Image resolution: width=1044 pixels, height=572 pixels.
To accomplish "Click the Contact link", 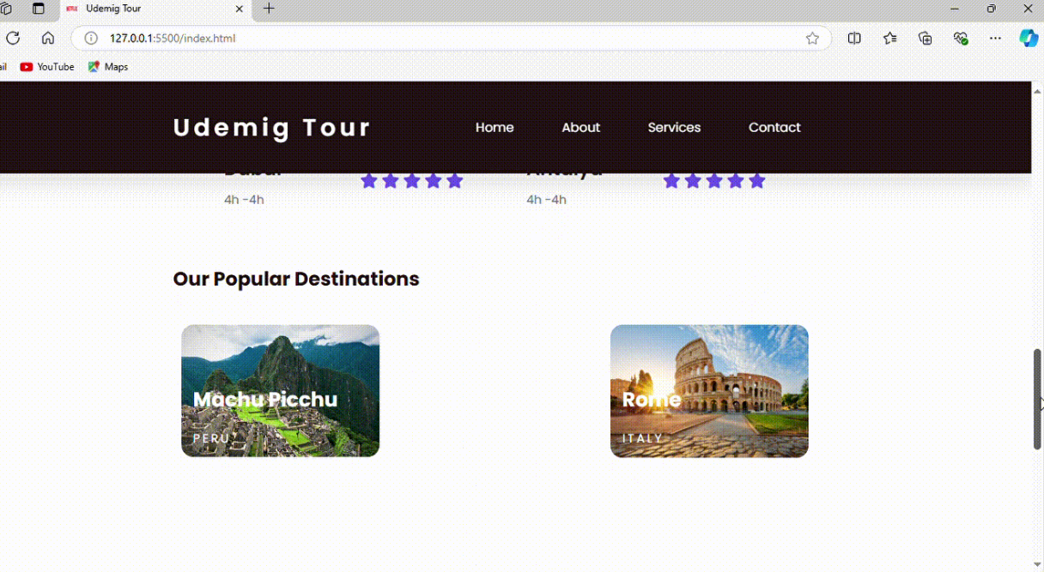I will 774,127.
